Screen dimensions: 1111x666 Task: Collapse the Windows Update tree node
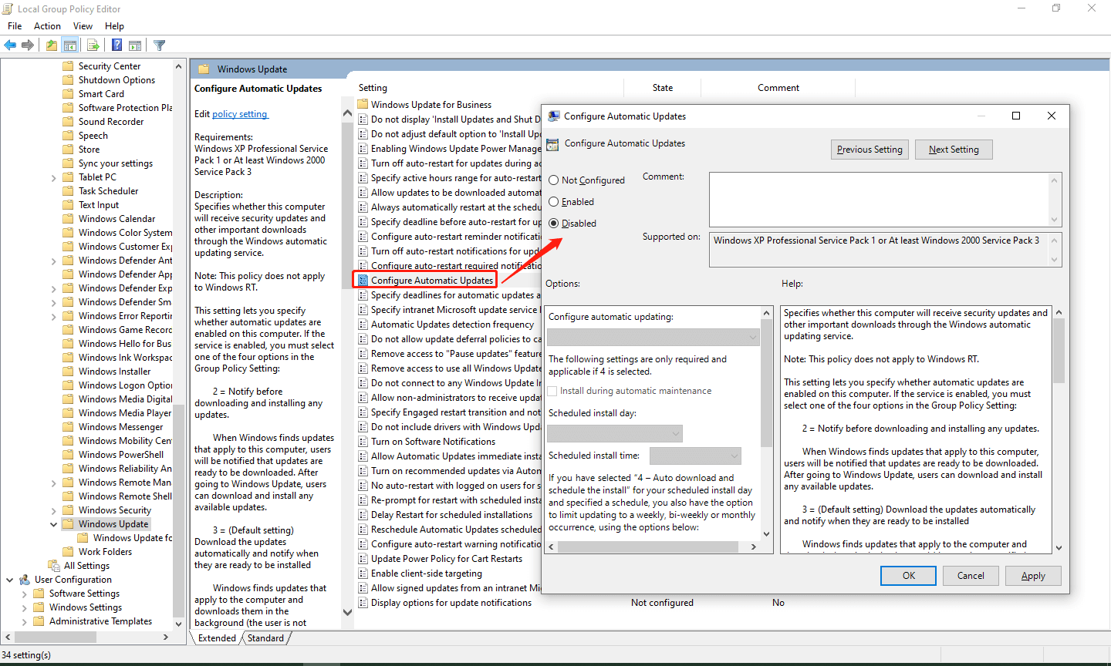click(x=53, y=524)
